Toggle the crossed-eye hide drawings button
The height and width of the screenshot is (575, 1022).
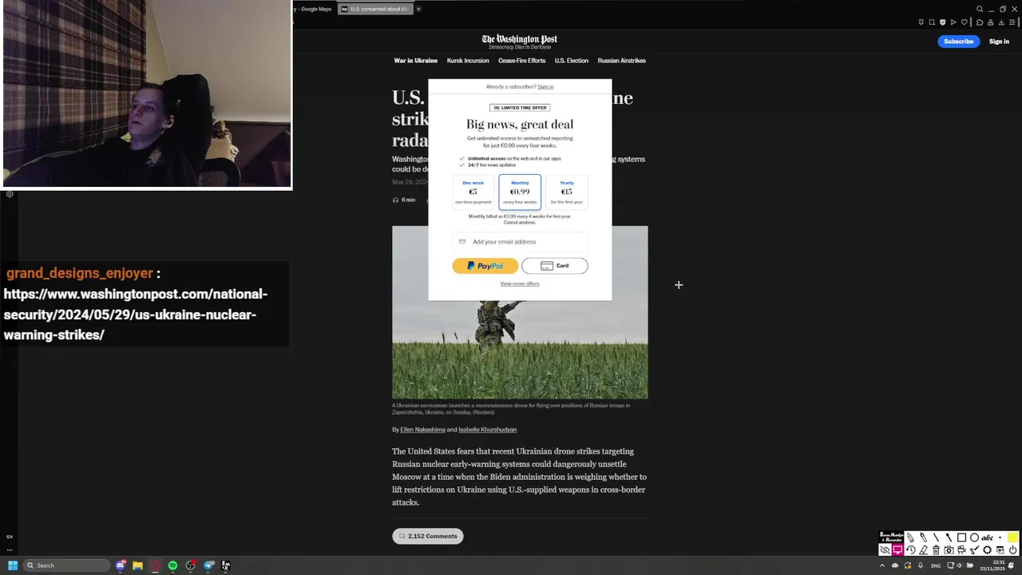[885, 549]
